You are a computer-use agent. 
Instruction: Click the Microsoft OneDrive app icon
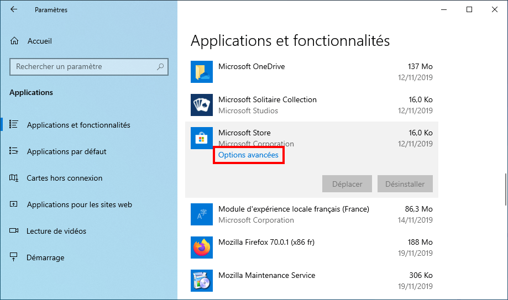[x=202, y=72]
